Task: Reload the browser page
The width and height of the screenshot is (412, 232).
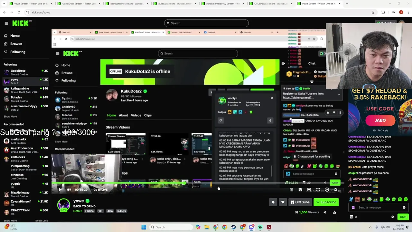Action: click(19, 12)
